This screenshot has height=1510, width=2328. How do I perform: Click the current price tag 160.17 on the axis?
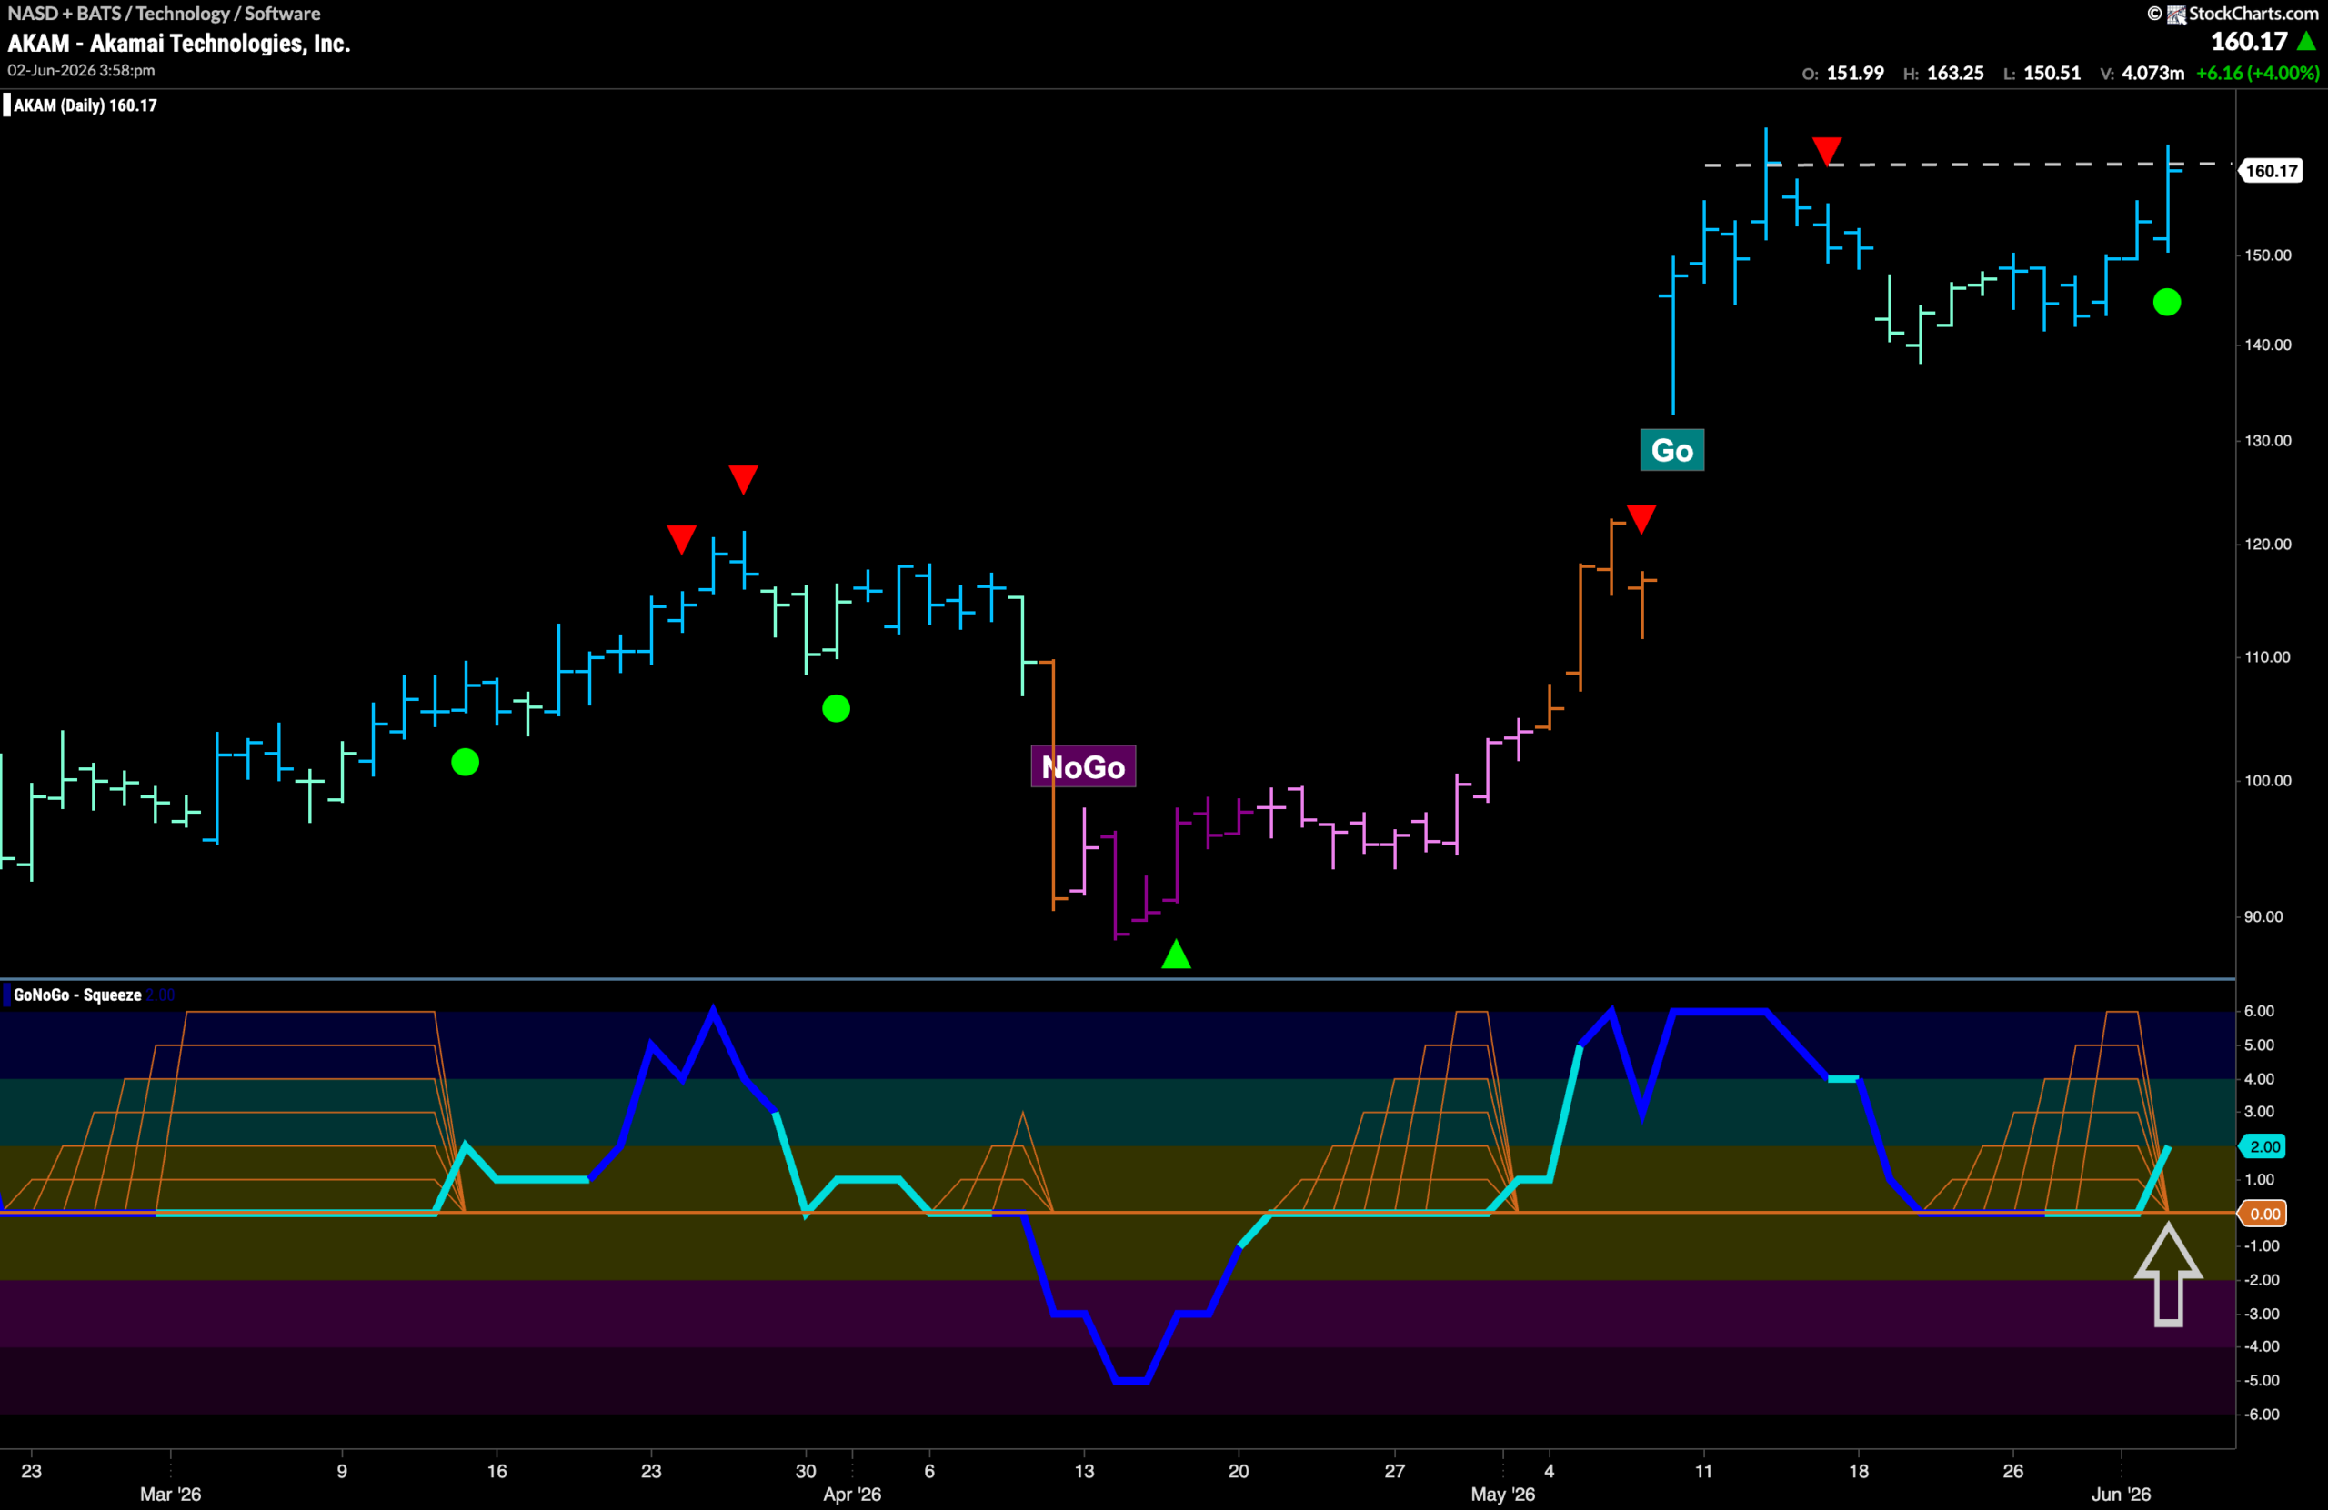[2272, 171]
